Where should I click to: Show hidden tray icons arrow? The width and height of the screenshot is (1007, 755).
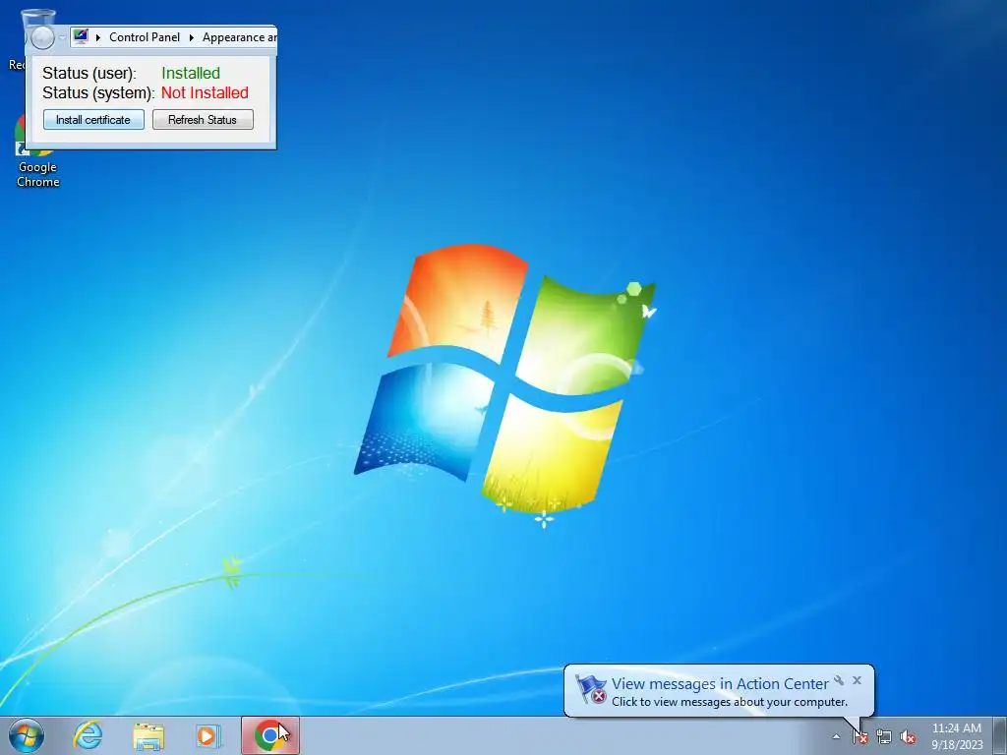tap(836, 737)
